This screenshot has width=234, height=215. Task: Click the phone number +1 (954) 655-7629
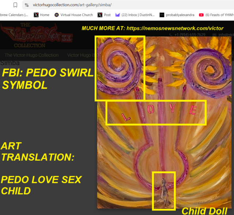click(x=190, y=35)
